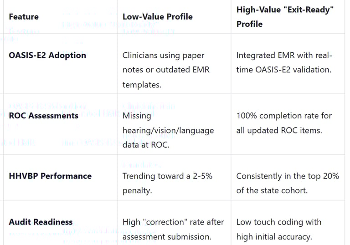Click the Feature column header
Screen dimensions: 350x245
(24, 17)
